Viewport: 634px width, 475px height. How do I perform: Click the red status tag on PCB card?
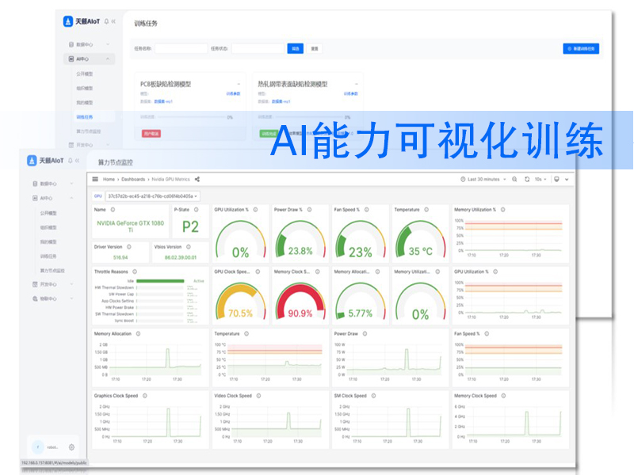151,134
